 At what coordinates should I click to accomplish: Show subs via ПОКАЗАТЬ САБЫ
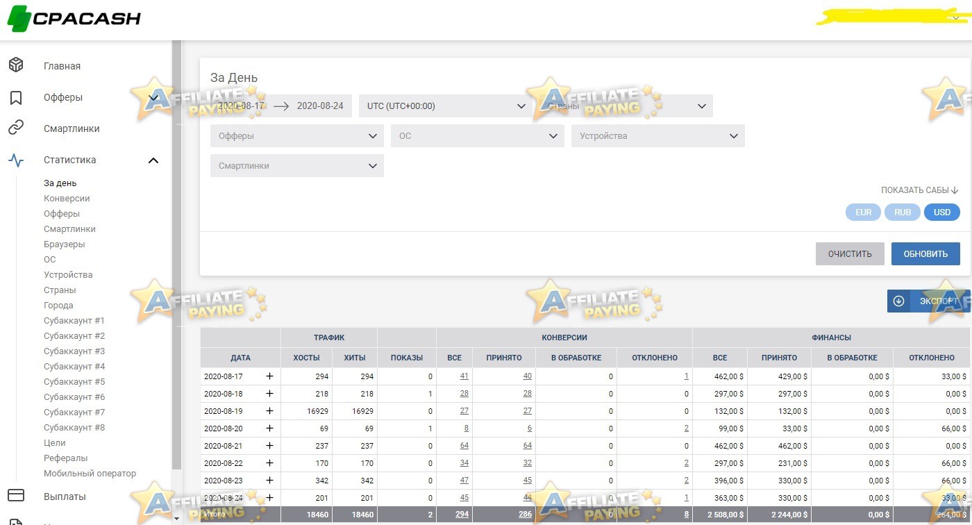point(919,190)
